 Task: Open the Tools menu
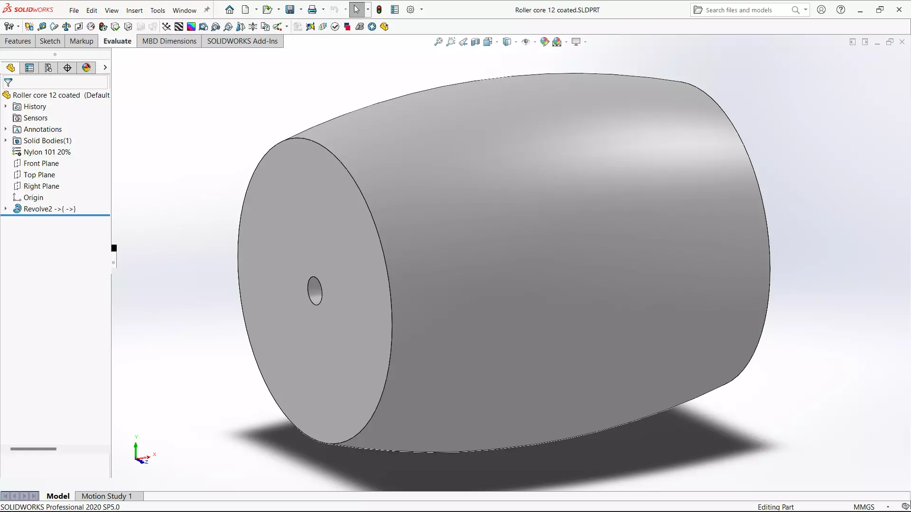pos(158,10)
